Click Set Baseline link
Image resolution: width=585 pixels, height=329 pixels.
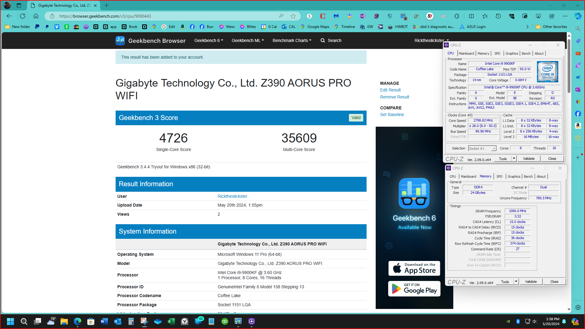tap(392, 115)
